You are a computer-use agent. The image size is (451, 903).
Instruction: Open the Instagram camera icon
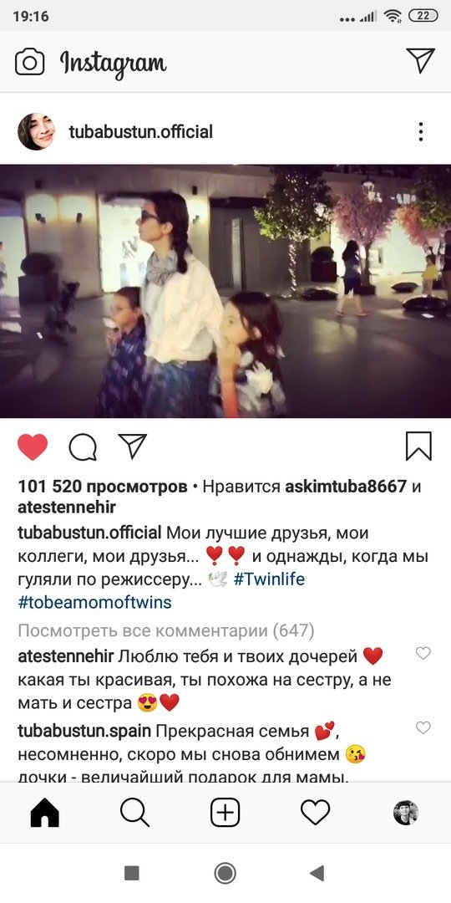click(29, 62)
